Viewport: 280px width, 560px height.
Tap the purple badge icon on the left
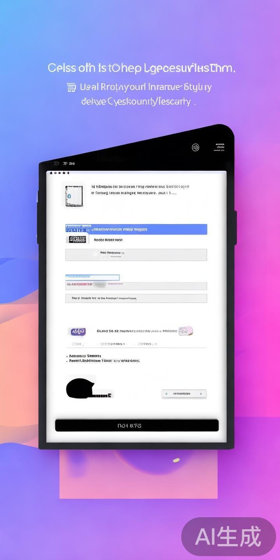tap(77, 331)
